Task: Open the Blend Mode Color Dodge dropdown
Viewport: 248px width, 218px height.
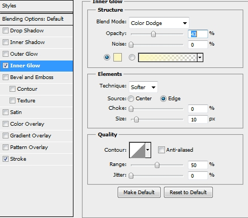Action: click(x=159, y=23)
